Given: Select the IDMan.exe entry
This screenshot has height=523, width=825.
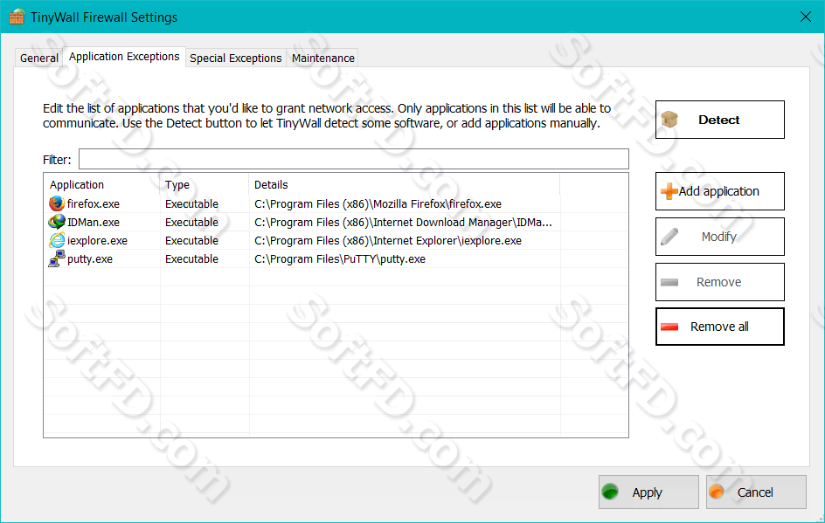Looking at the screenshot, I should tap(94, 223).
